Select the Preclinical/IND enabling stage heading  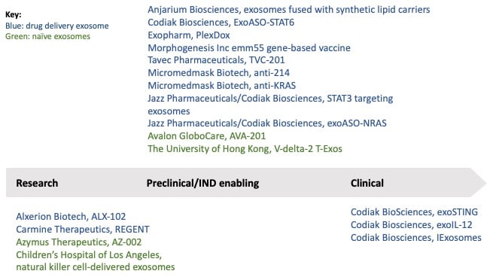202,183
